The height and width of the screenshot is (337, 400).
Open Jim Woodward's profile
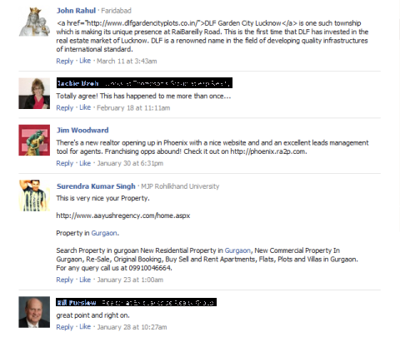[82, 131]
